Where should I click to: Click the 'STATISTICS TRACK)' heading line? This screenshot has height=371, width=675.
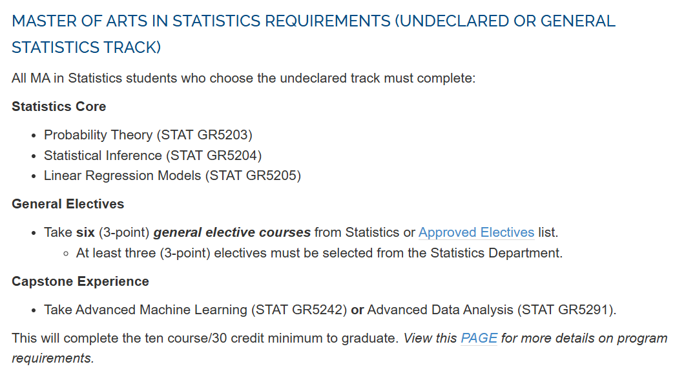(86, 47)
